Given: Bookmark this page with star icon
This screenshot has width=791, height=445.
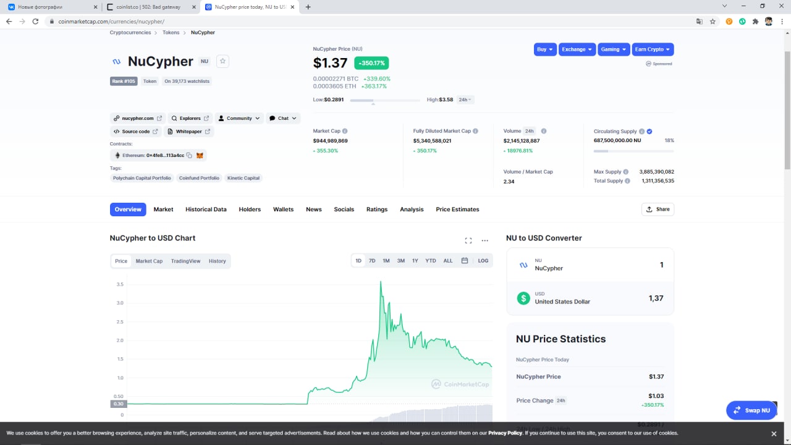Looking at the screenshot, I should [x=713, y=21].
